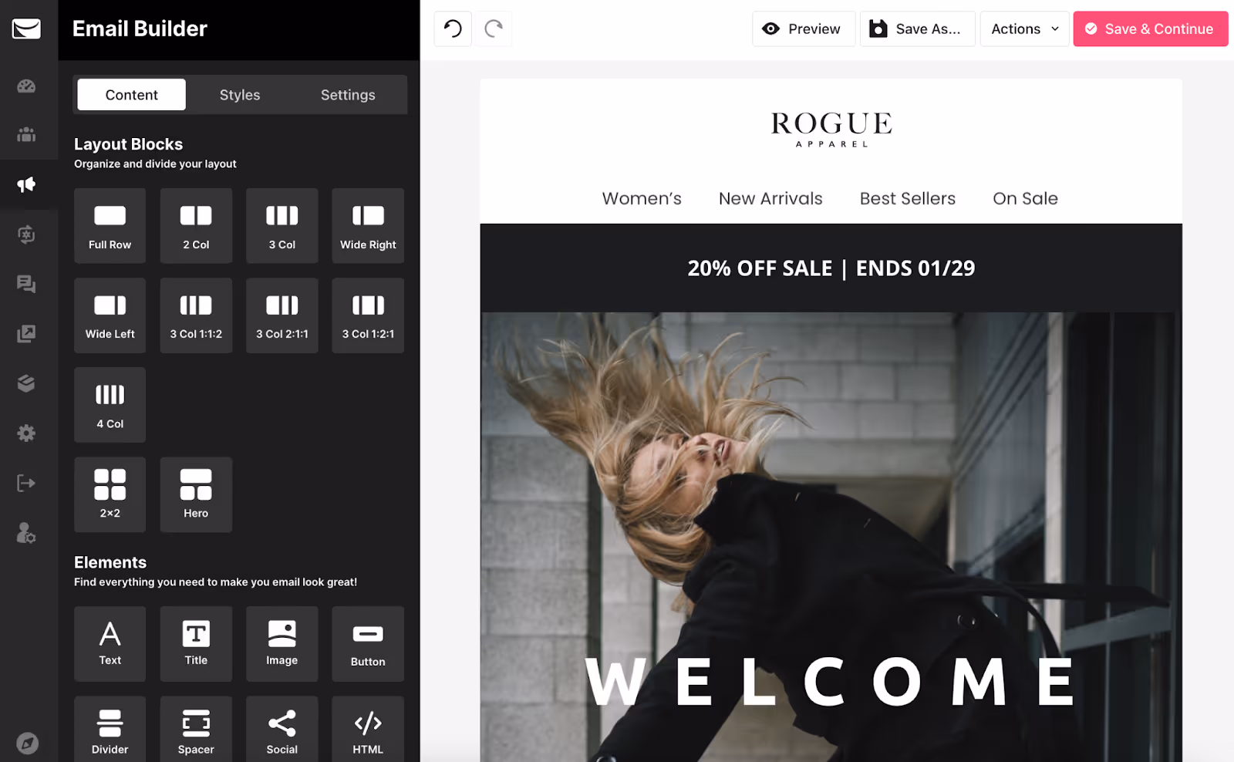Viewport: 1234px width, 762px height.
Task: Undo the last change
Action: coord(453,29)
